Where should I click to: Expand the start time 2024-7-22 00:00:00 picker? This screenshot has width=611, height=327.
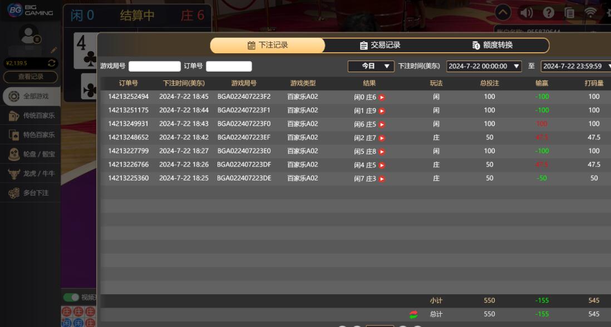pos(484,66)
